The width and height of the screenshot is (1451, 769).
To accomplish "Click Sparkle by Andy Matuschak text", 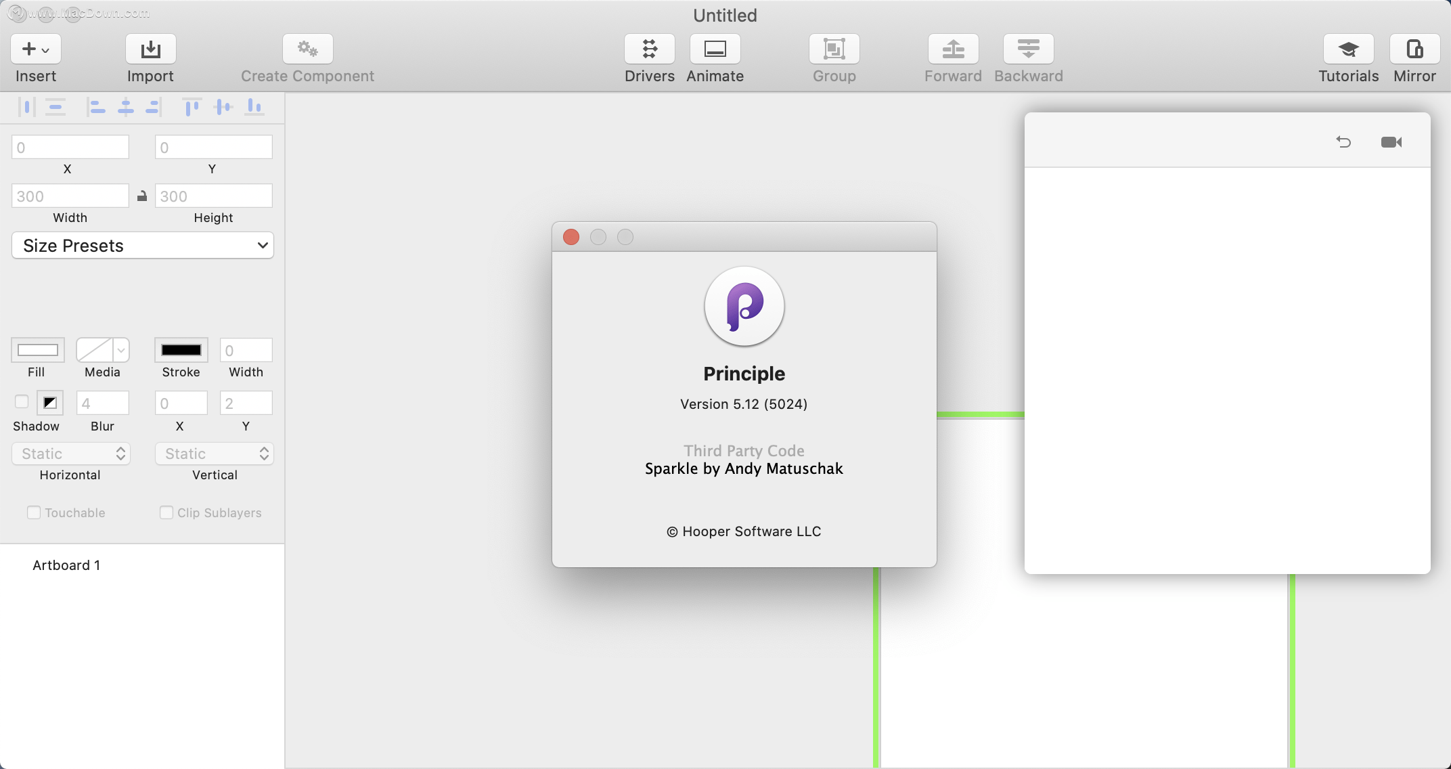I will 744,468.
